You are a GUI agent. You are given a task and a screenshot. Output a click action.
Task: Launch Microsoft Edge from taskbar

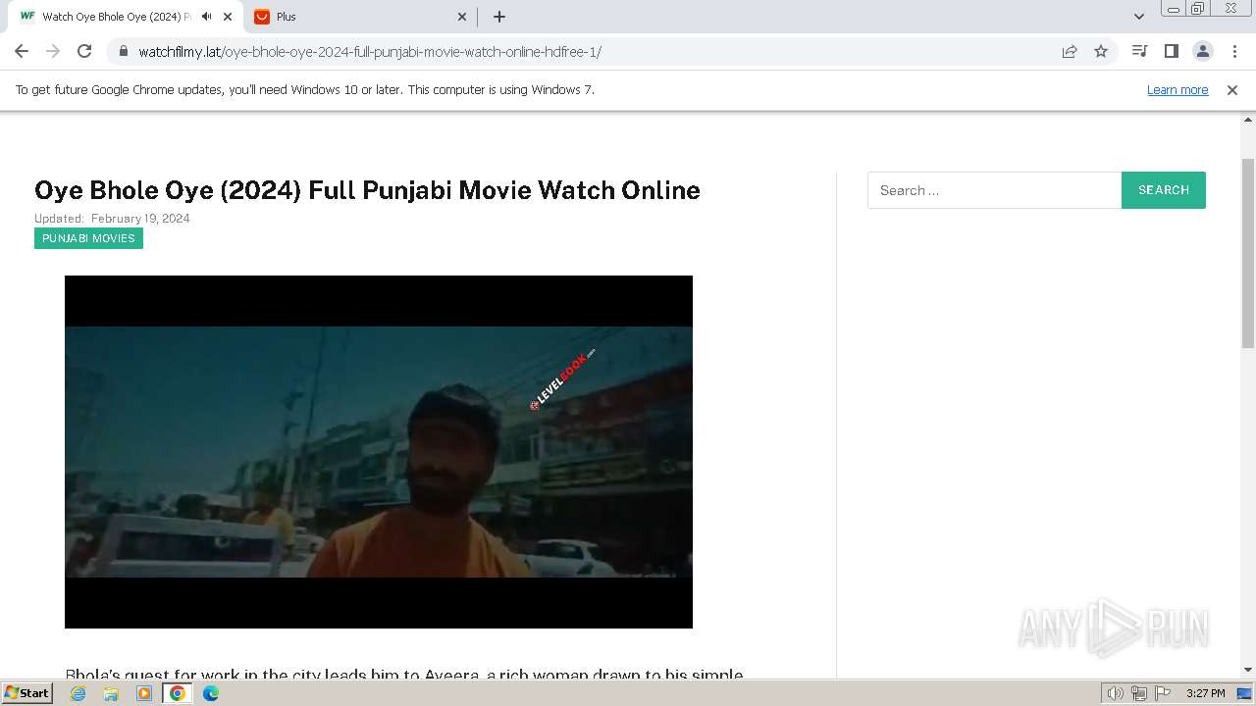pos(211,693)
